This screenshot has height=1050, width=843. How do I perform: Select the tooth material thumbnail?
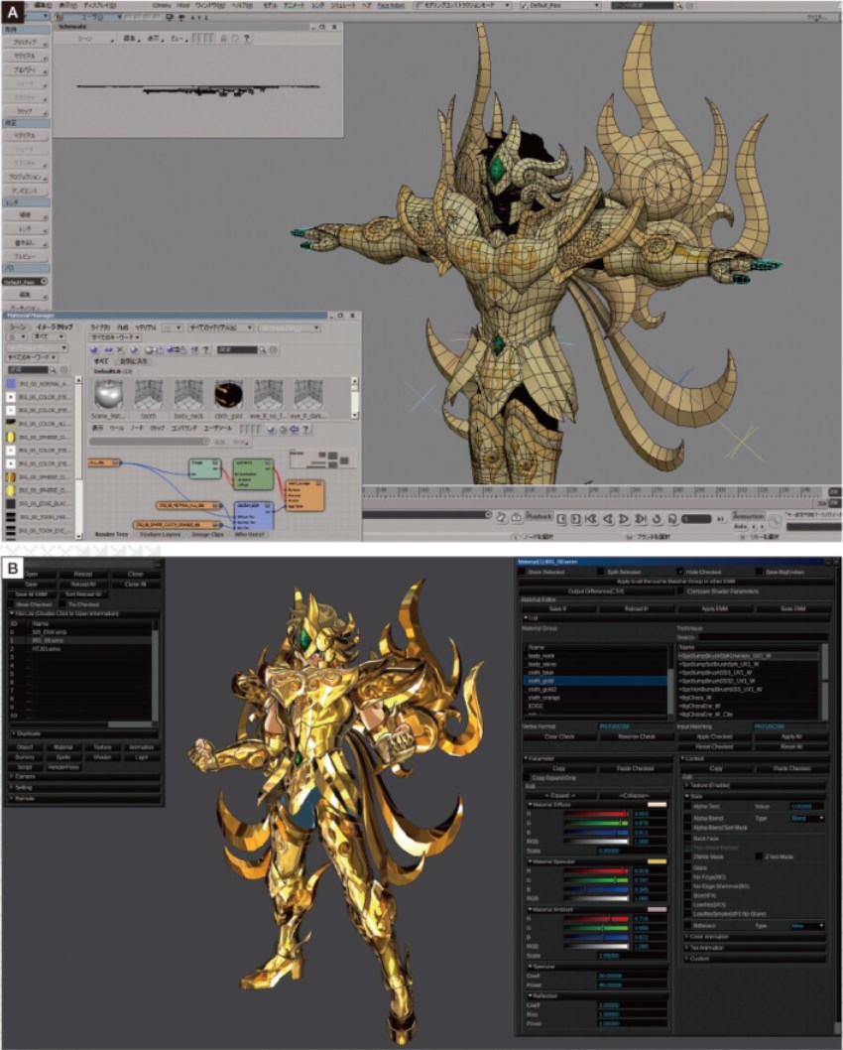[x=149, y=394]
